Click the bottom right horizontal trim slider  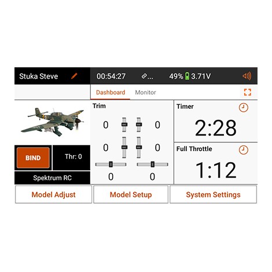coord(152,164)
